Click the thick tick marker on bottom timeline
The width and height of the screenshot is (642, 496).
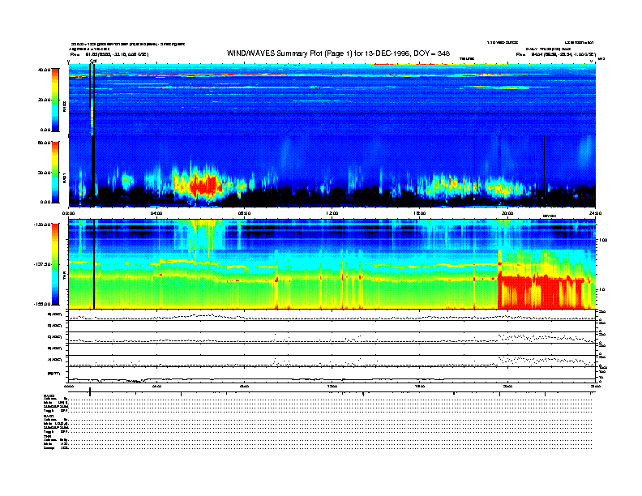(90, 392)
